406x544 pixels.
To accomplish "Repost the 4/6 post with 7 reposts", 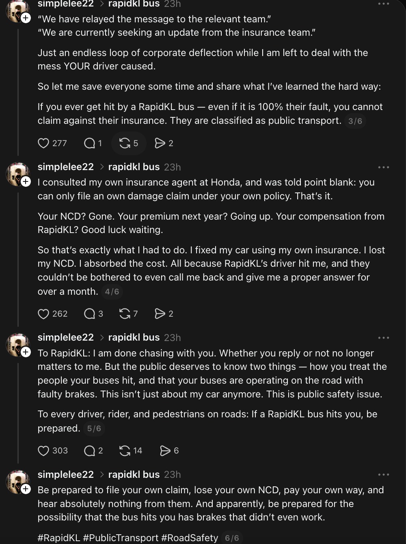I will tap(125, 314).
